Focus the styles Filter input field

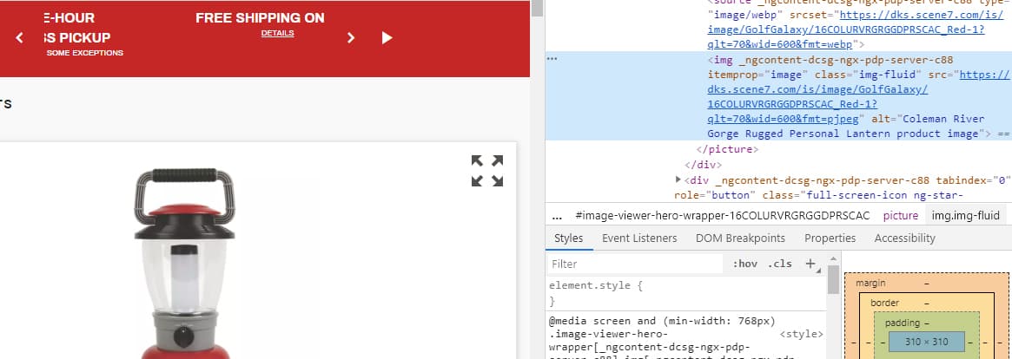636,264
